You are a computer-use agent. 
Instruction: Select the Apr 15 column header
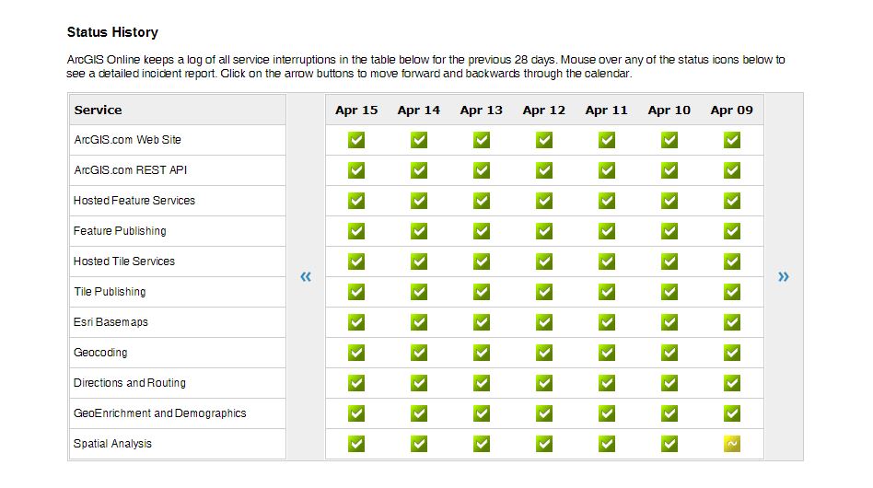pos(356,110)
